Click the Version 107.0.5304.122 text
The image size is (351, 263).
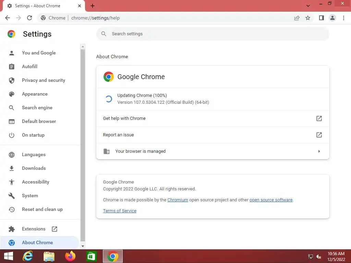[163, 102]
